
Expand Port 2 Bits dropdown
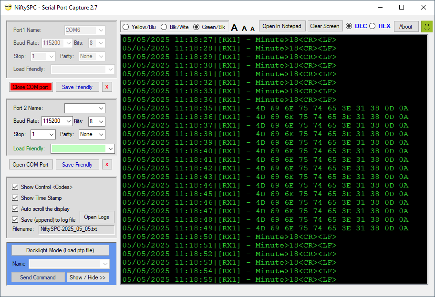97,121
